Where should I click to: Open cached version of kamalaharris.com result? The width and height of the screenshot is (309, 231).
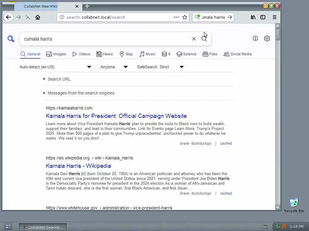[226, 143]
